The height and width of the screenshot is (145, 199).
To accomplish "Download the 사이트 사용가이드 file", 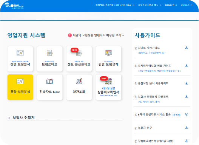I will (x=187, y=48).
